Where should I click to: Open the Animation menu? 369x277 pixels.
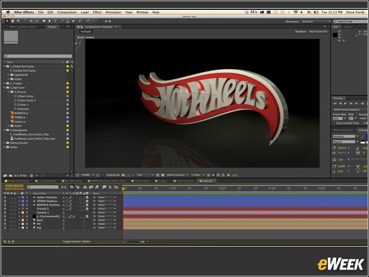tap(113, 12)
